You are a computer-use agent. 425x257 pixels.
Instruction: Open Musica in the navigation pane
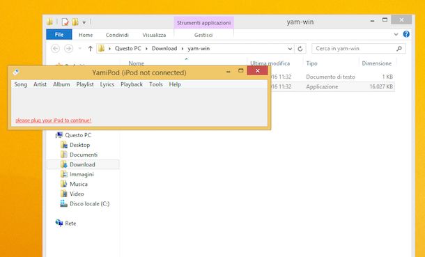pos(79,184)
